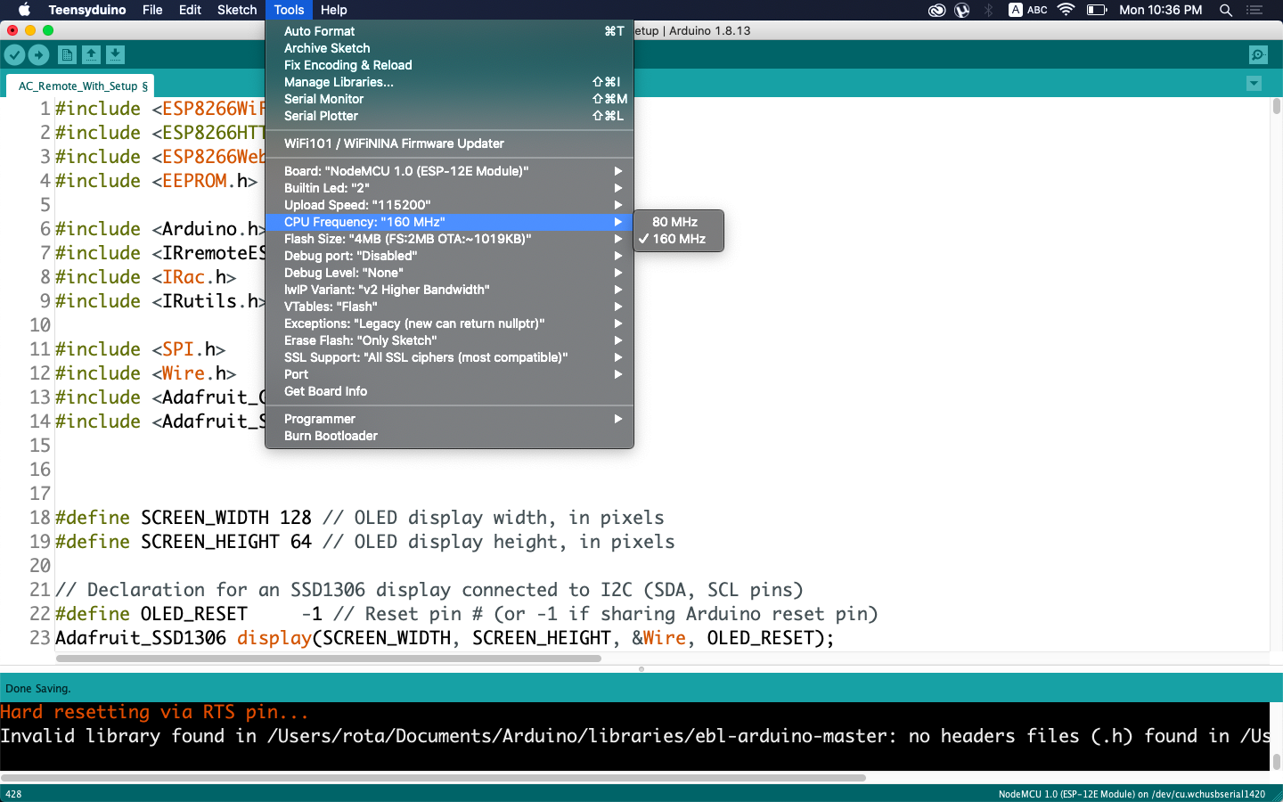Click the console vertical scrollbar thumb

1276,761
